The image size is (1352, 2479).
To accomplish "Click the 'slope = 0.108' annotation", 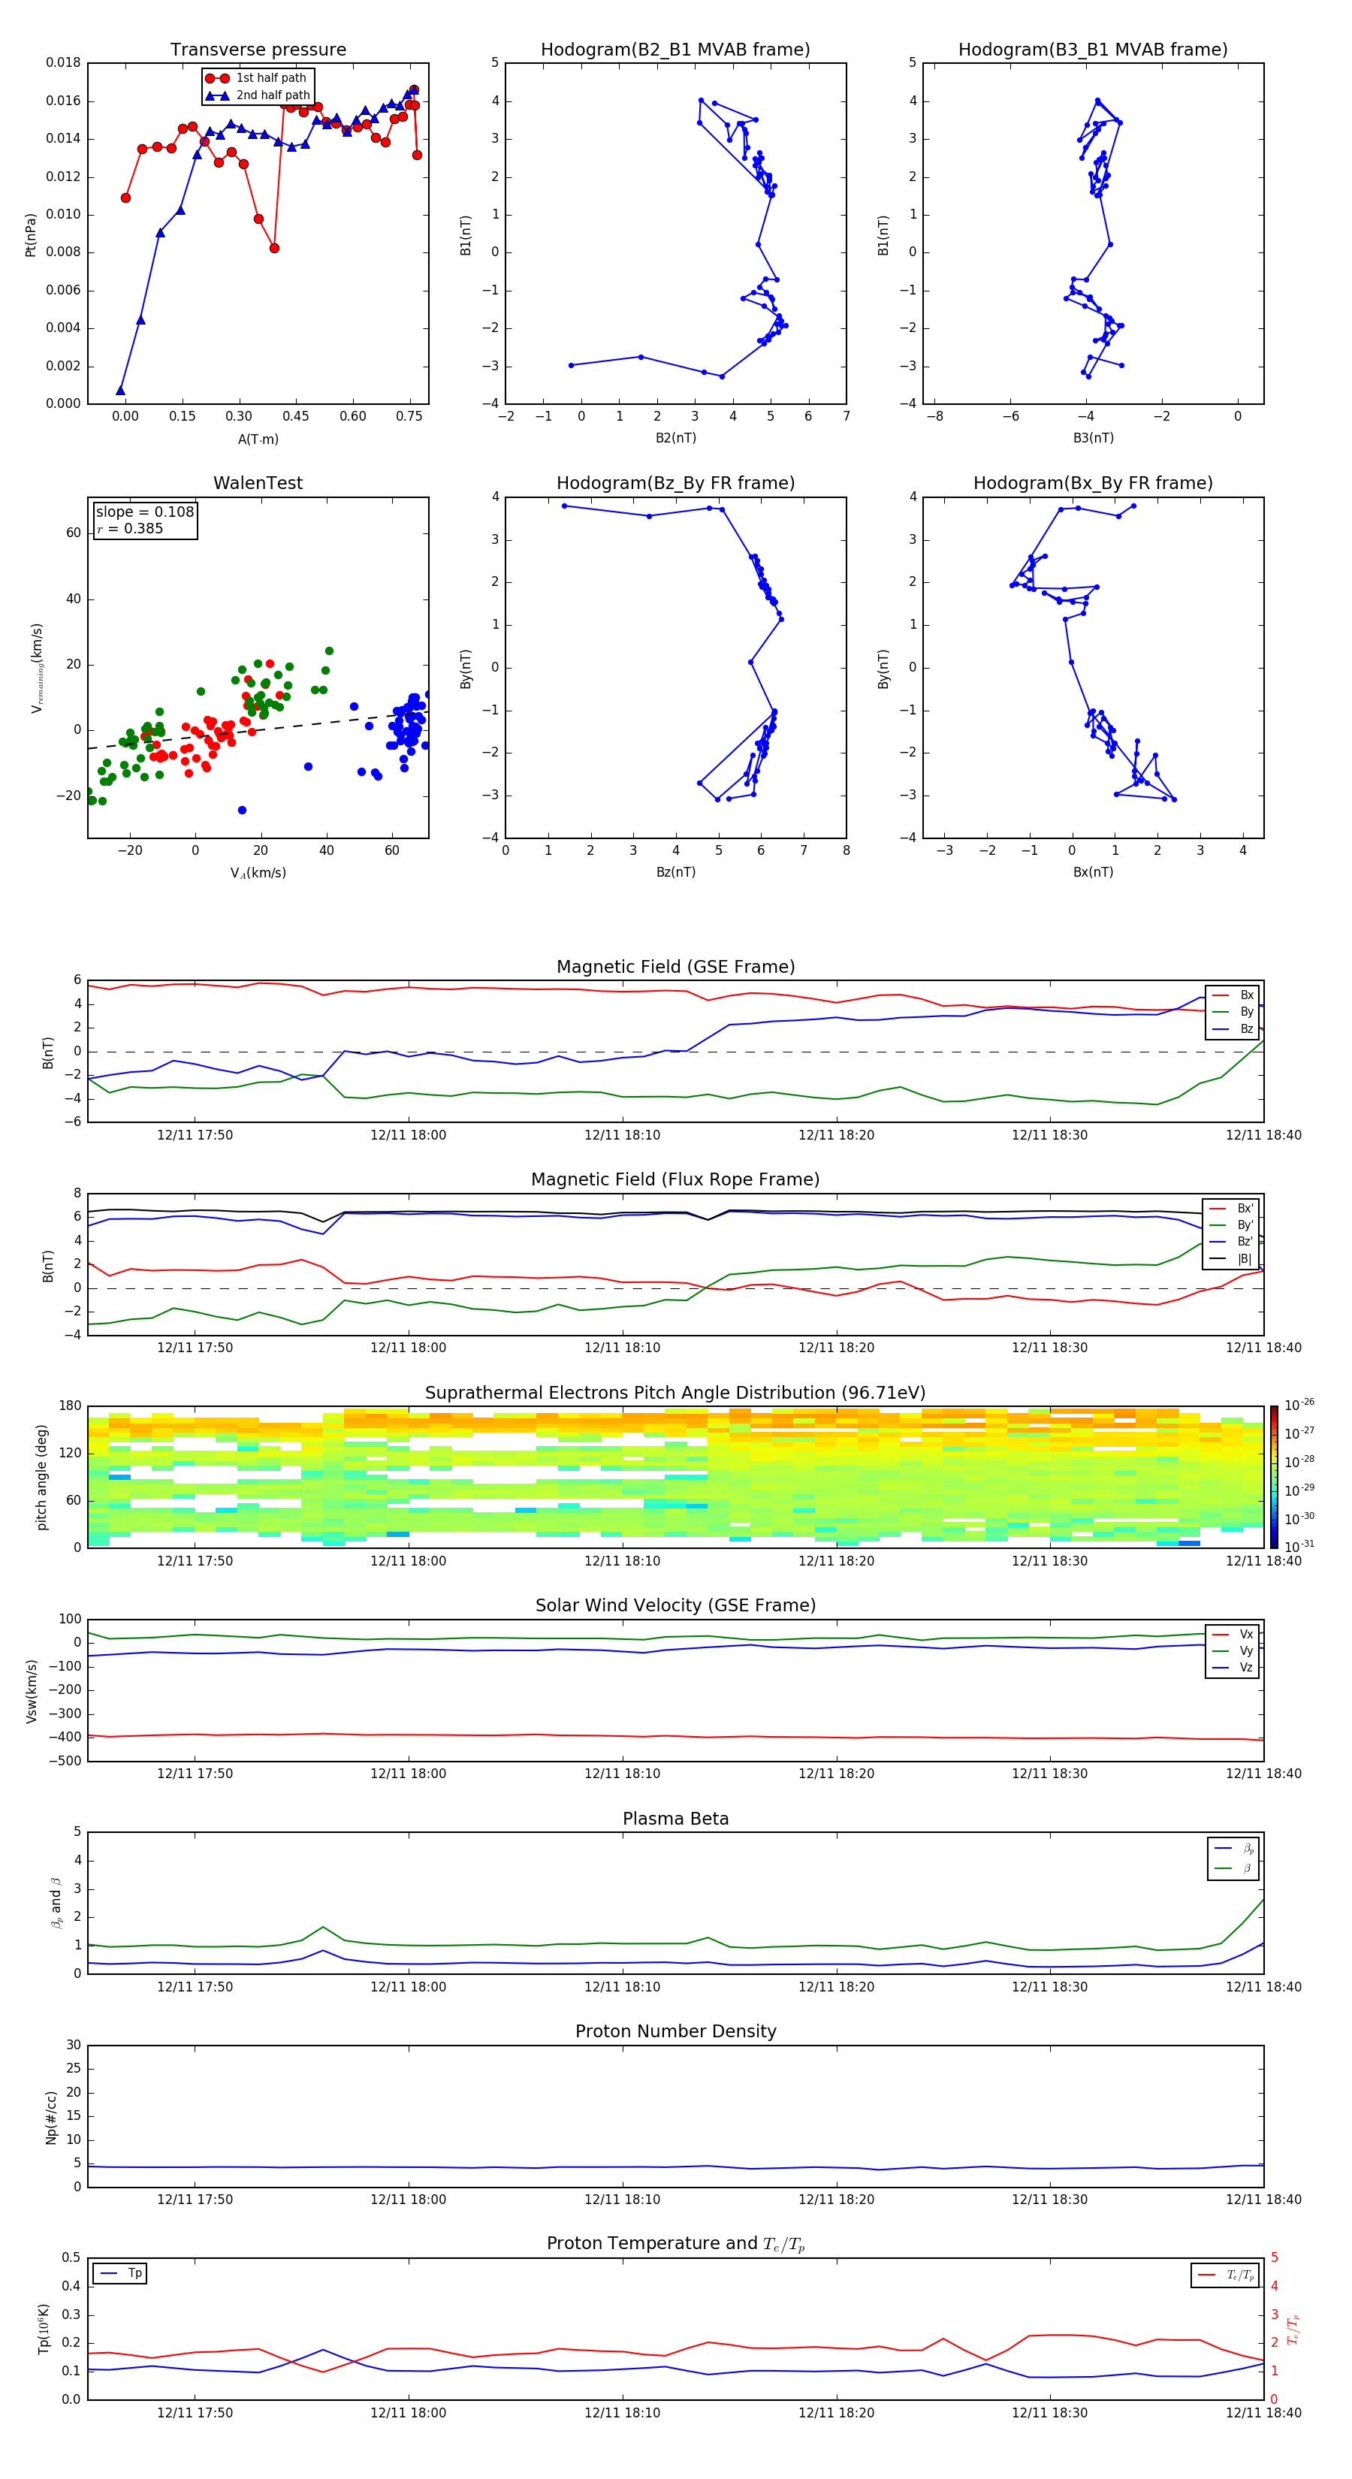I will pos(144,512).
